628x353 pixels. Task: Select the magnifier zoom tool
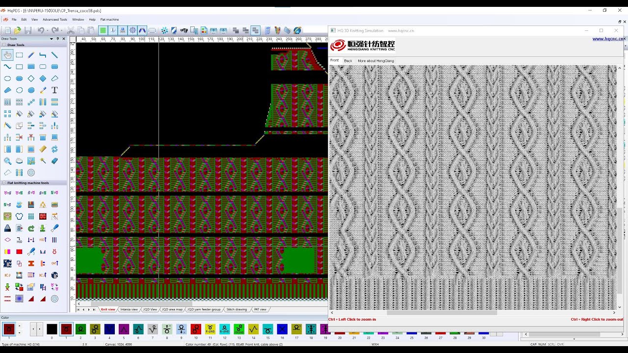click(7, 161)
